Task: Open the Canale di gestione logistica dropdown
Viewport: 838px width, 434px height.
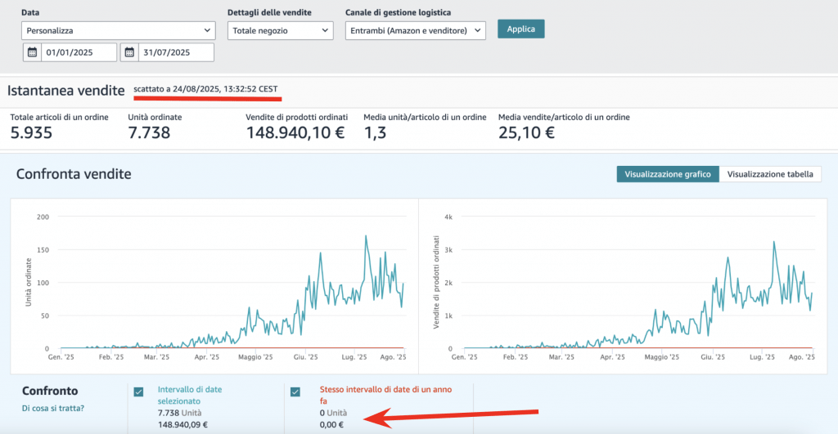Action: [415, 31]
